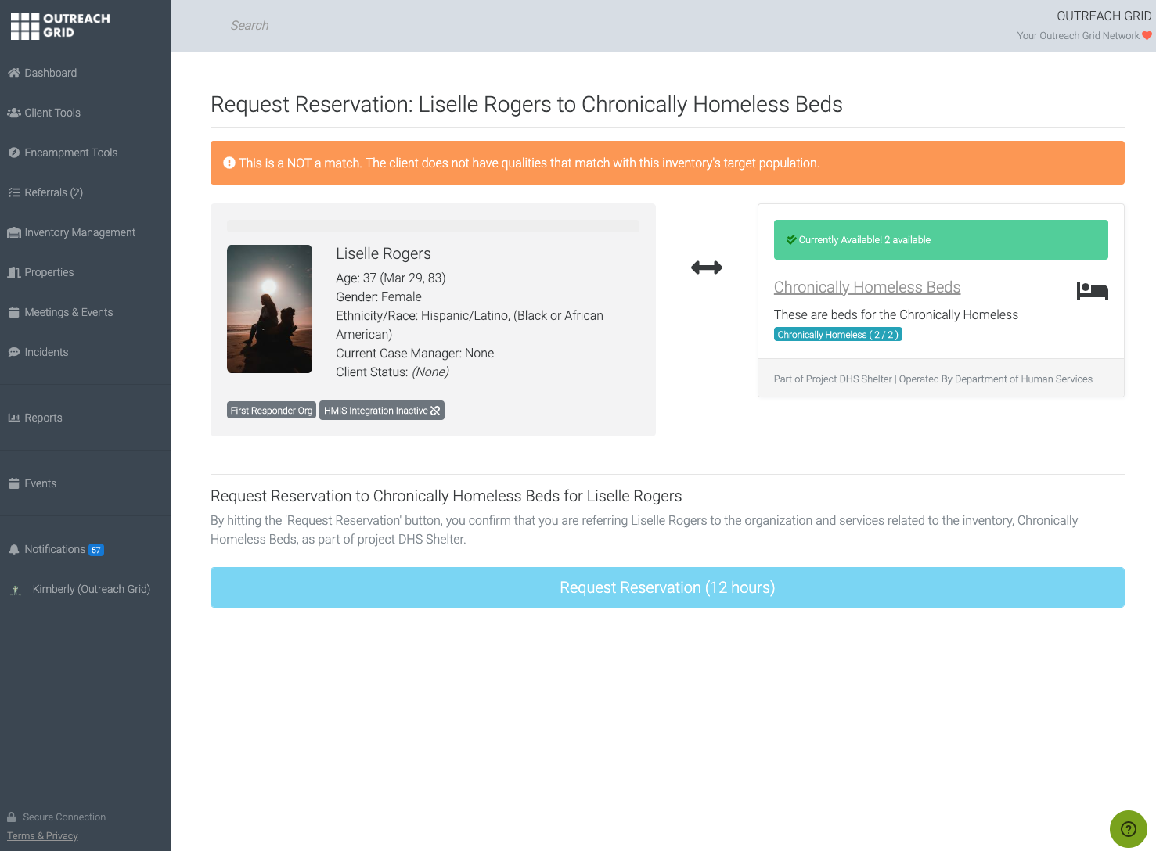1156x851 pixels.
Task: Click the bed icon on inventory card
Action: tap(1092, 291)
